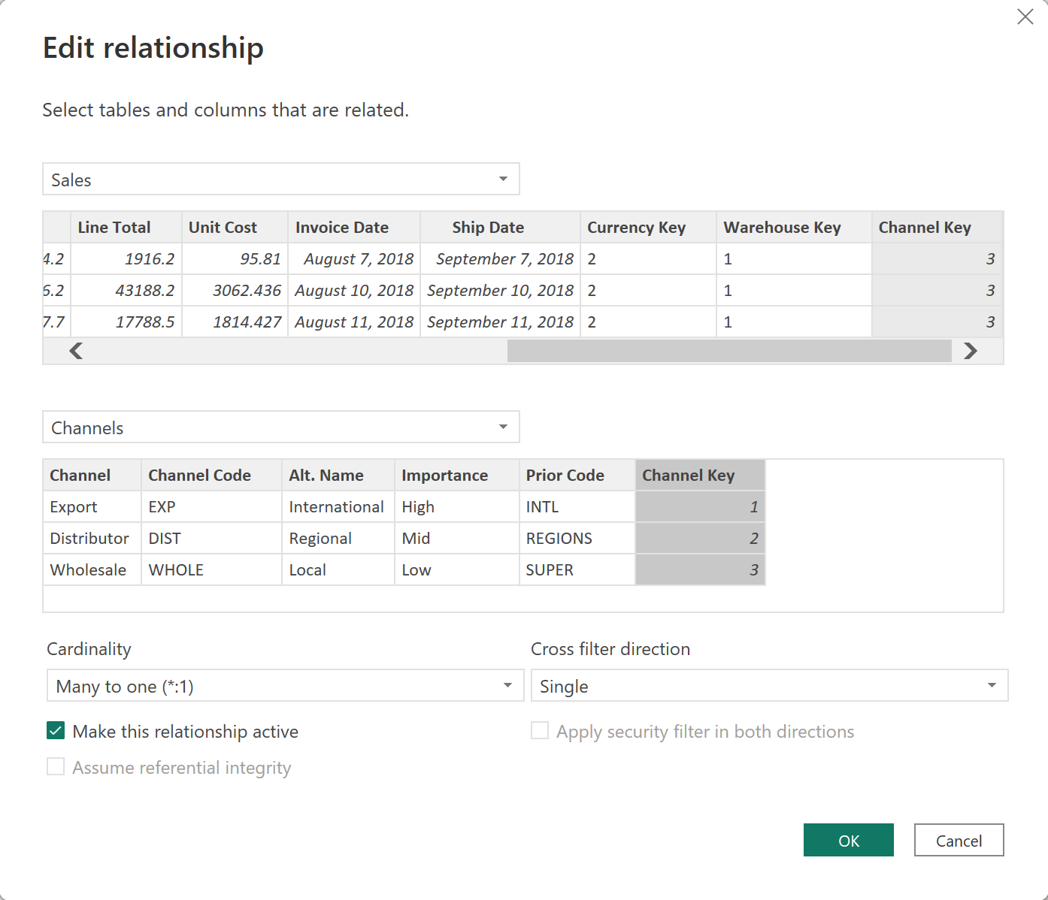The image size is (1048, 900).
Task: Click the DIST channel code cell
Action: [x=211, y=539]
